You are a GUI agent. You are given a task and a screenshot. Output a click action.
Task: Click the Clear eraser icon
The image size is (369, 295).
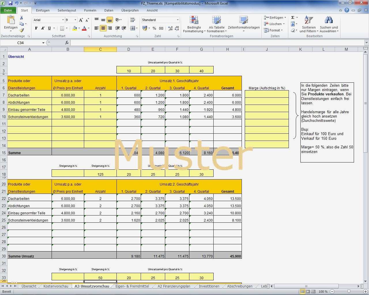293,30
